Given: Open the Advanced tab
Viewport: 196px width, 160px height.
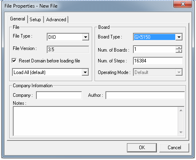Looking at the screenshot, I should click(56, 20).
